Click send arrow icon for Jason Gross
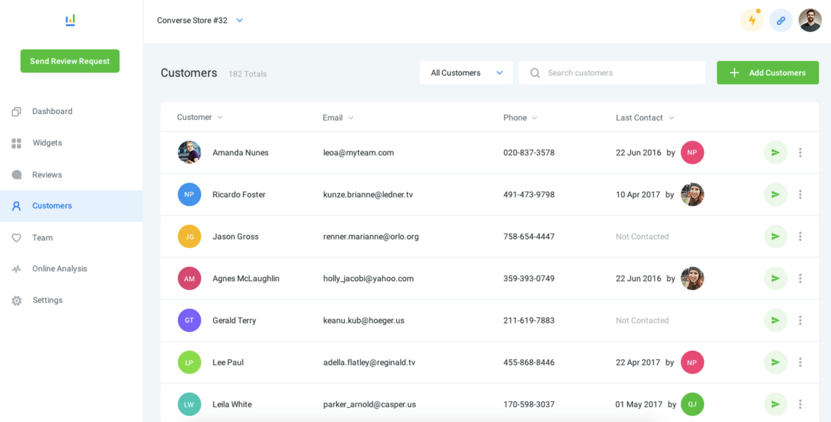 coord(775,237)
